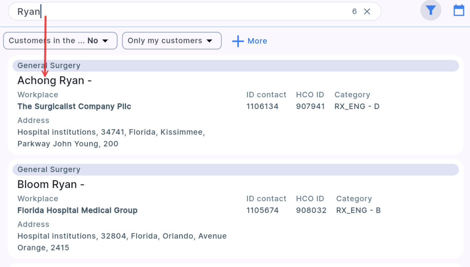Screen dimensions: 470x267
Task: Select ID contact number 1106134
Action: coord(262,107)
